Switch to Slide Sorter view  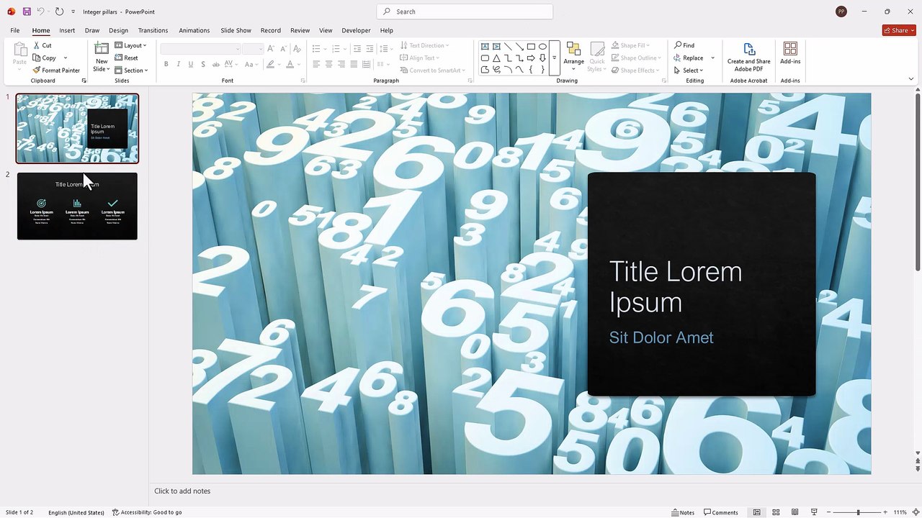[776, 512]
